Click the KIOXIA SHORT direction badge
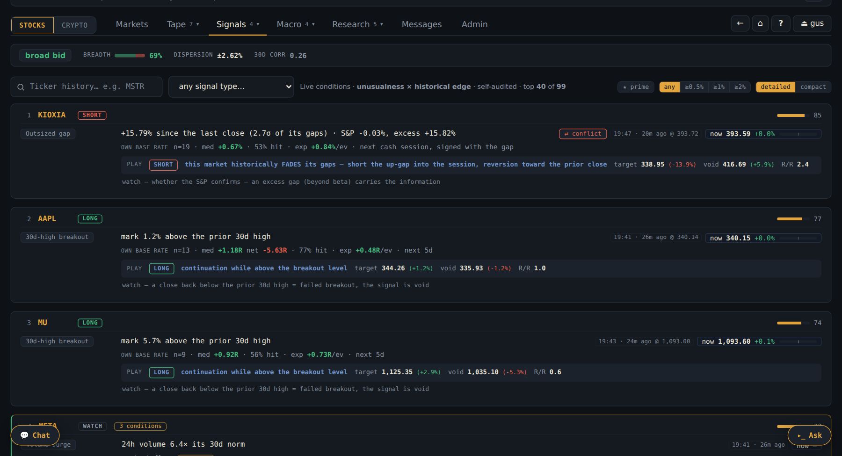842x456 pixels. (92, 115)
